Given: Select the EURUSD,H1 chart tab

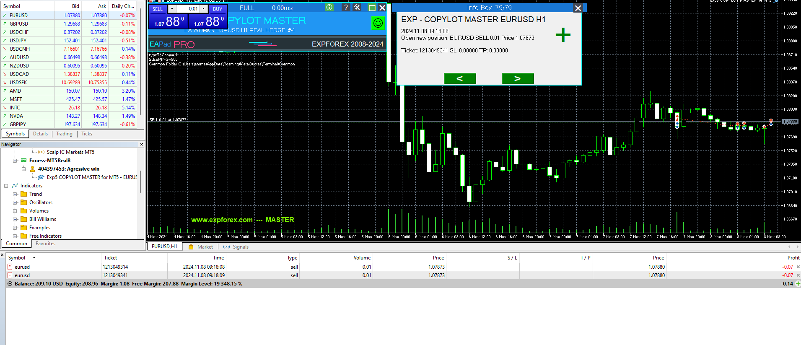Looking at the screenshot, I should click(x=164, y=246).
